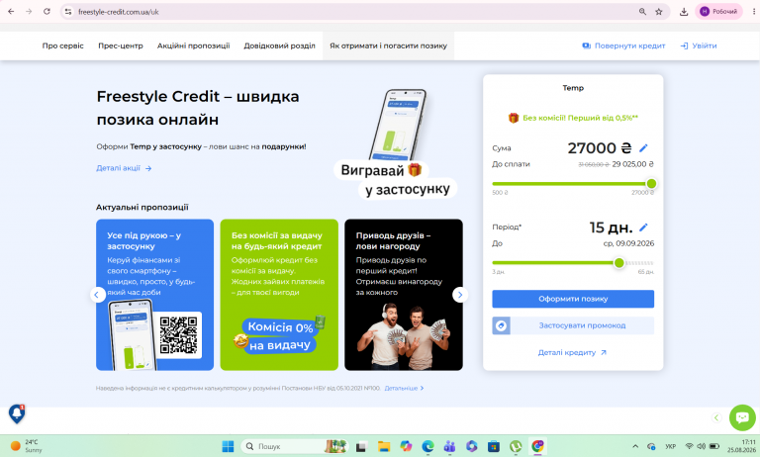This screenshot has width=760, height=457.
Task: Click the ср, 09.09.2026 due date
Action: [628, 243]
